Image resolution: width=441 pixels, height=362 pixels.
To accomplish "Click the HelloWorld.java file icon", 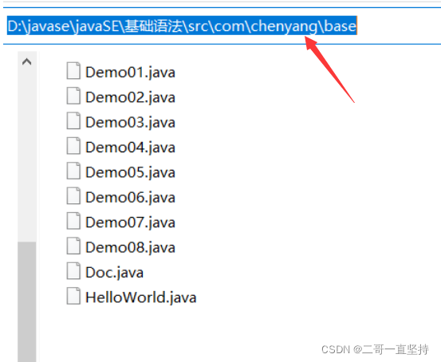I will coord(73,296).
